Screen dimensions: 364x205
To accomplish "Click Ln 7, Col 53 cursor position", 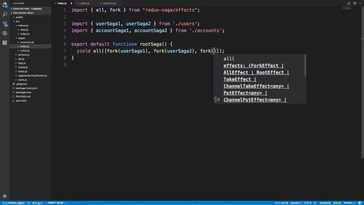I will click(282, 203).
